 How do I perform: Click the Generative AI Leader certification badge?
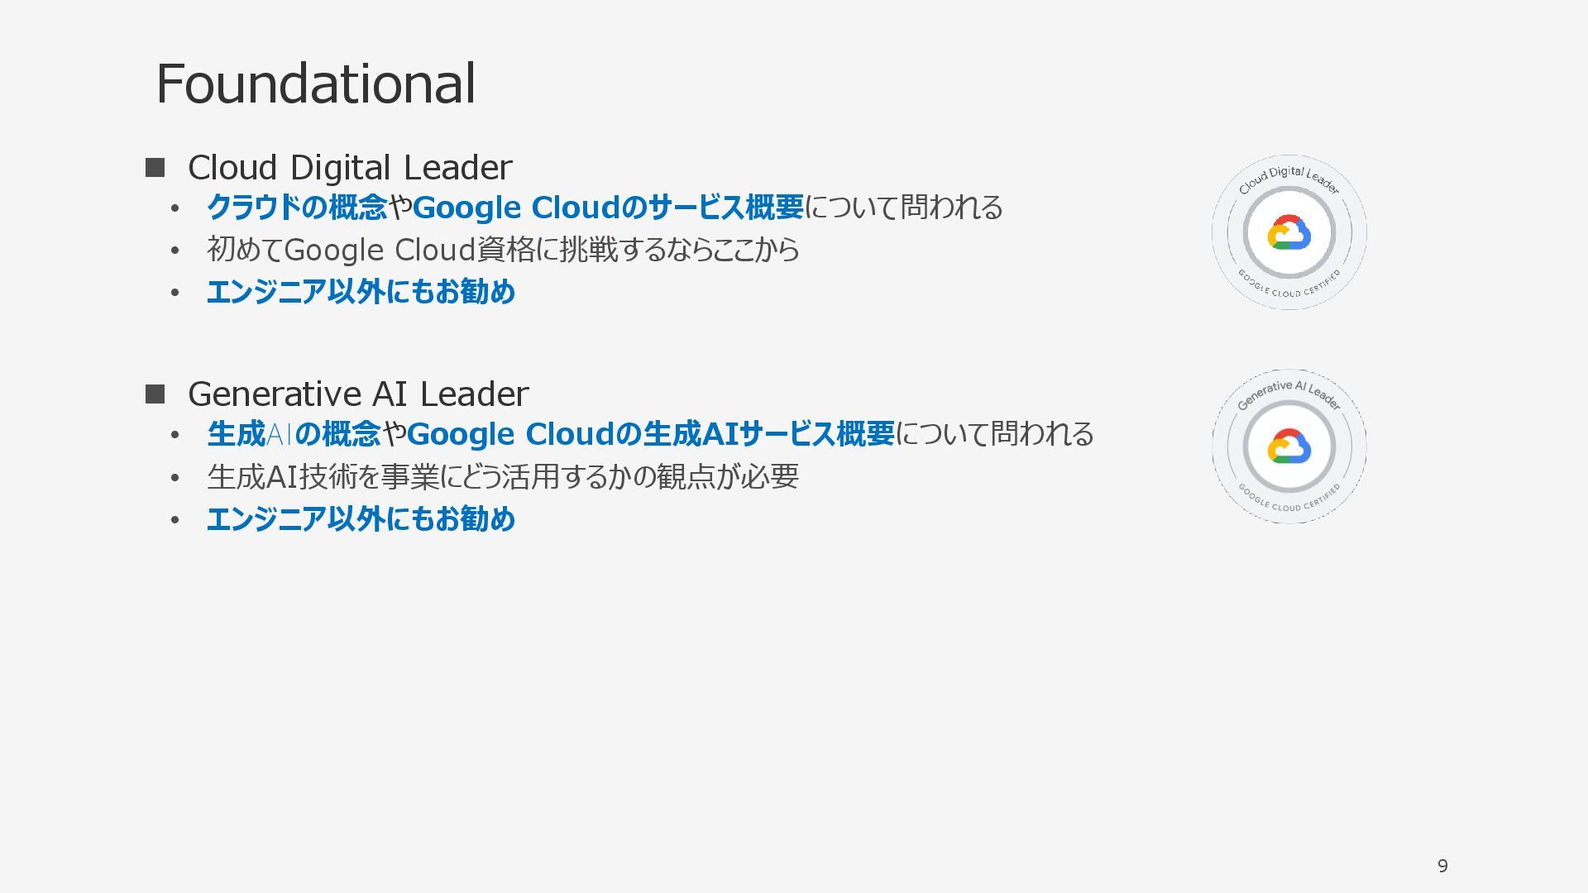click(1289, 446)
